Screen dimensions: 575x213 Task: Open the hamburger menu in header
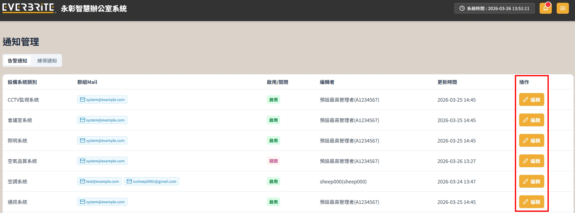(562, 8)
